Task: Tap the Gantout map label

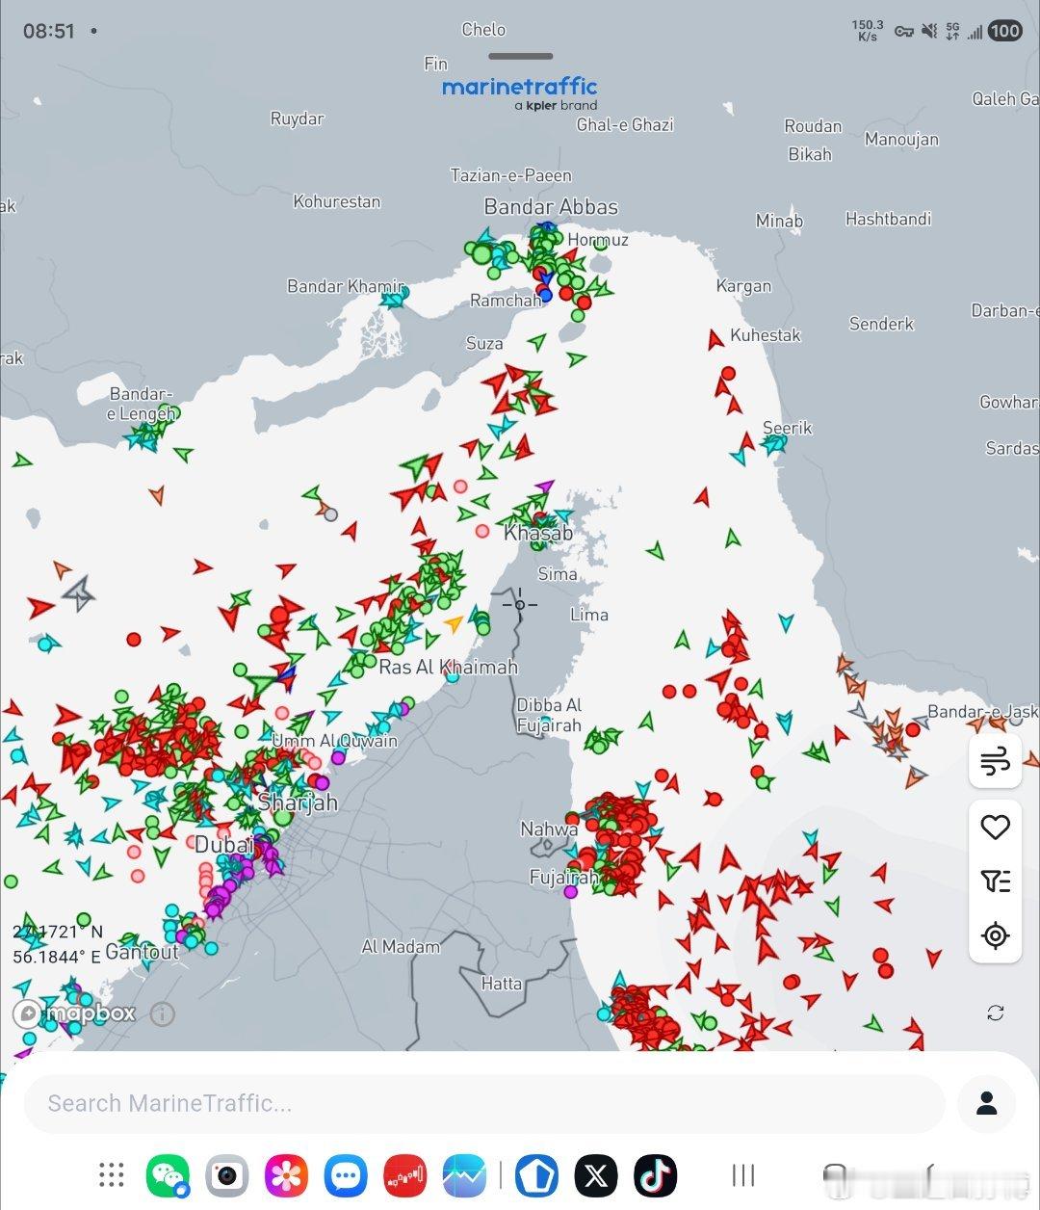Action: click(143, 952)
